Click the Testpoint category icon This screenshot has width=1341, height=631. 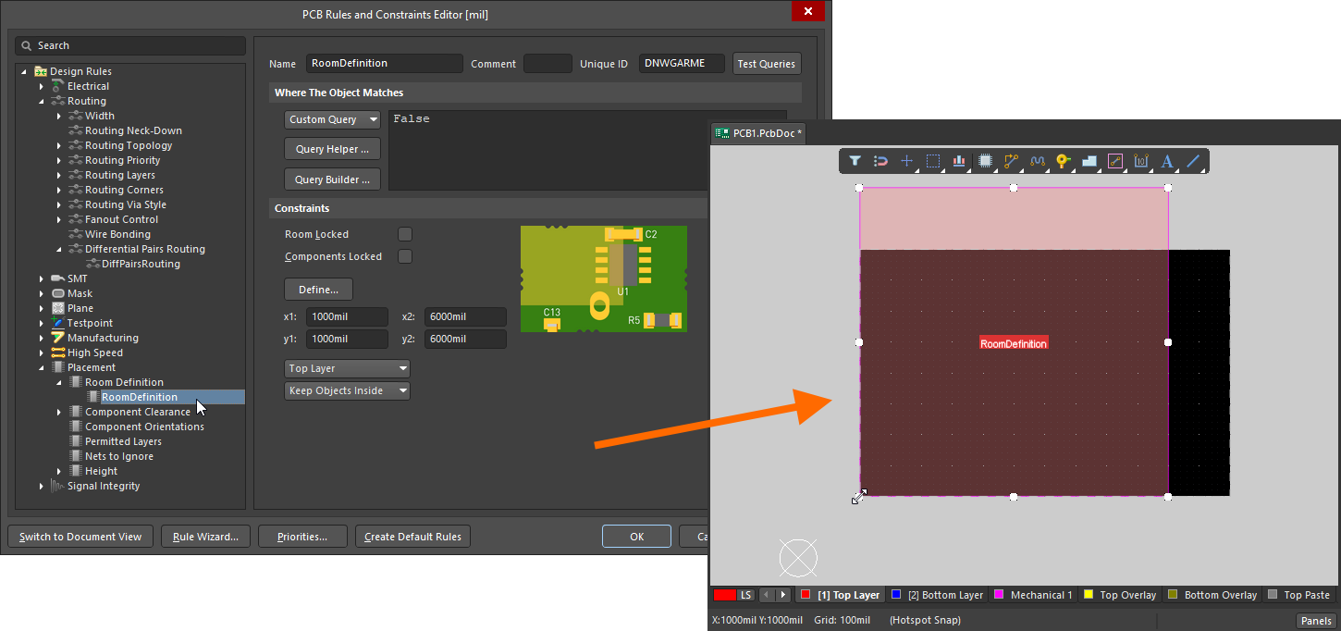coord(58,323)
